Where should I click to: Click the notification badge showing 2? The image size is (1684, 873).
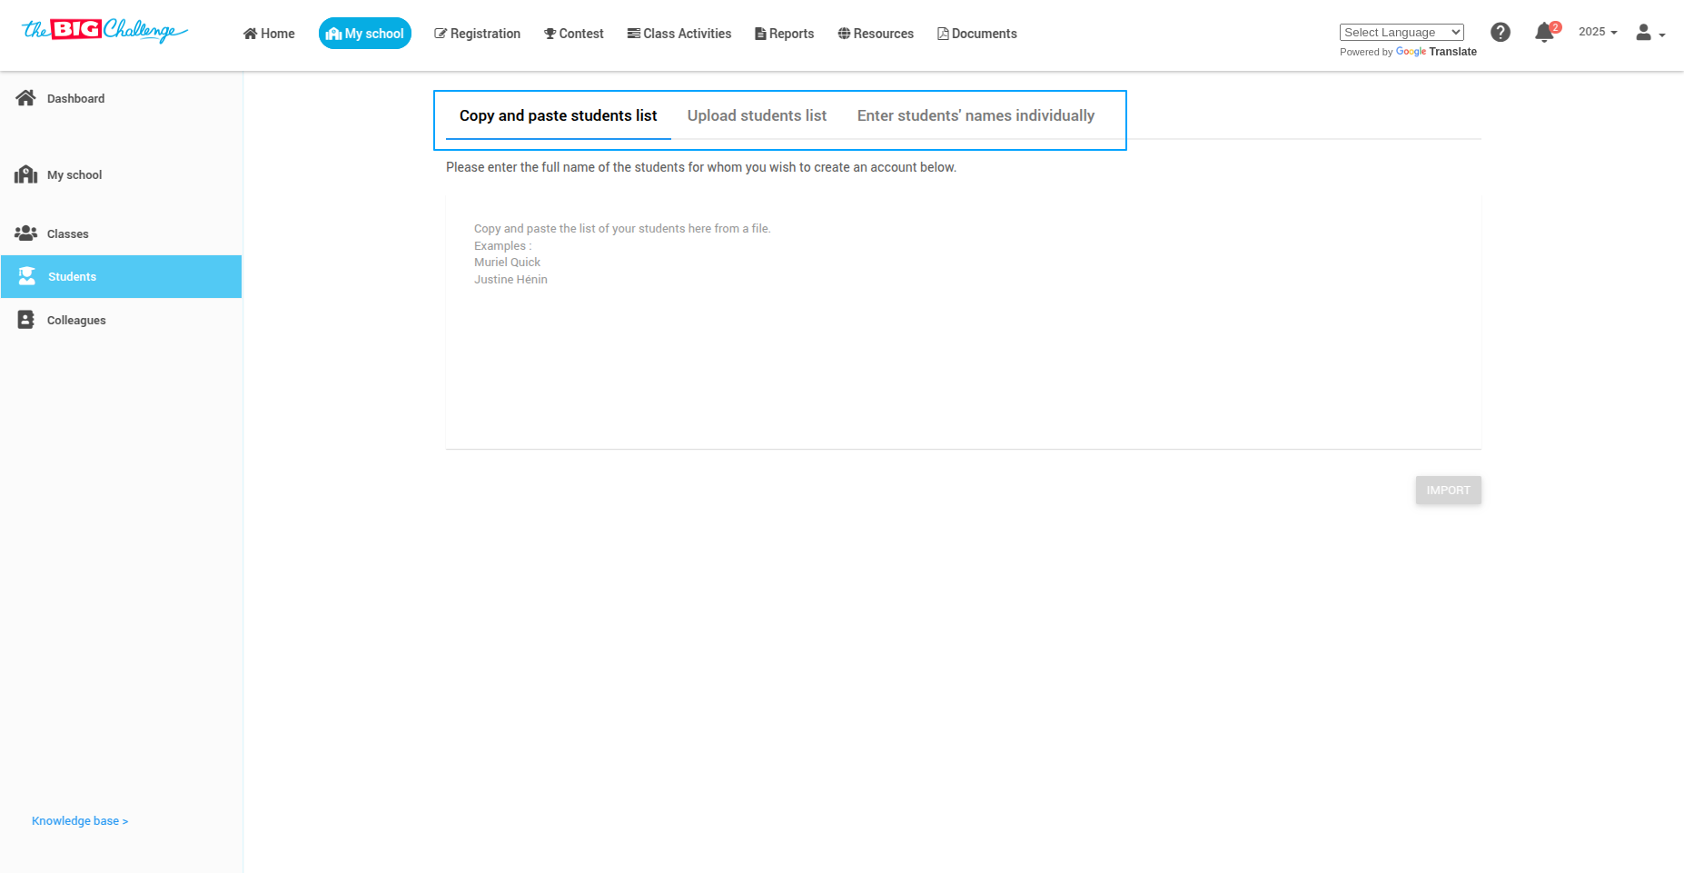1556,27
